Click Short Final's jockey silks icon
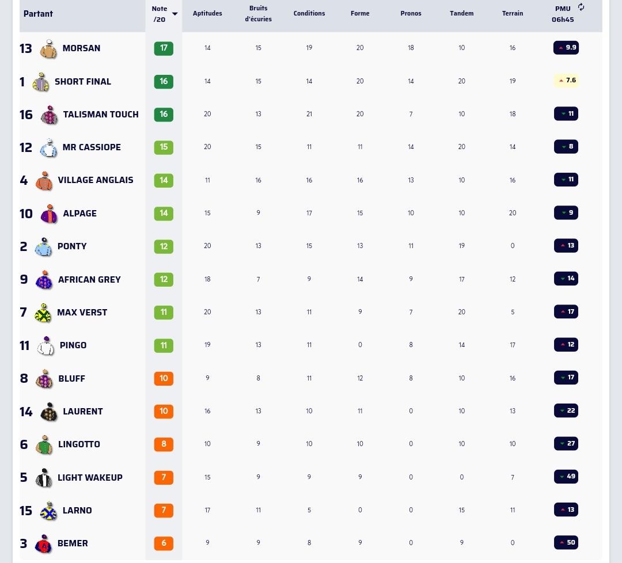The image size is (622, 563). pyautogui.click(x=40, y=82)
